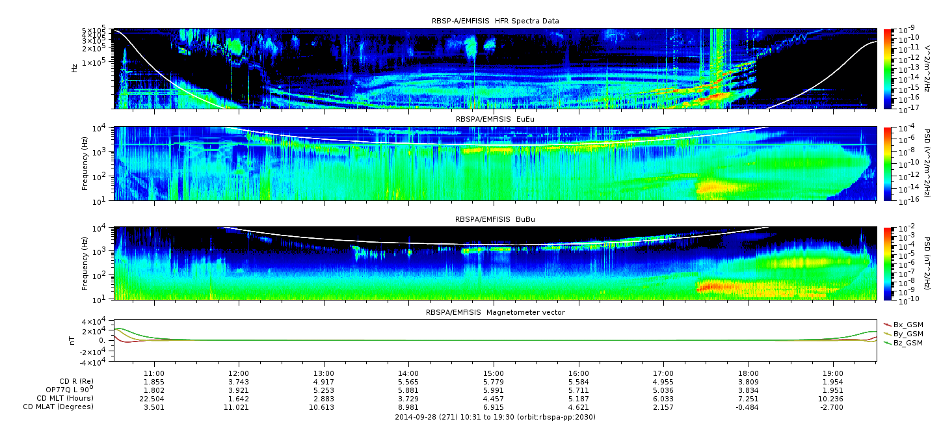Click the EuEu PSD color scale bar
The image size is (941, 428).
(x=888, y=163)
